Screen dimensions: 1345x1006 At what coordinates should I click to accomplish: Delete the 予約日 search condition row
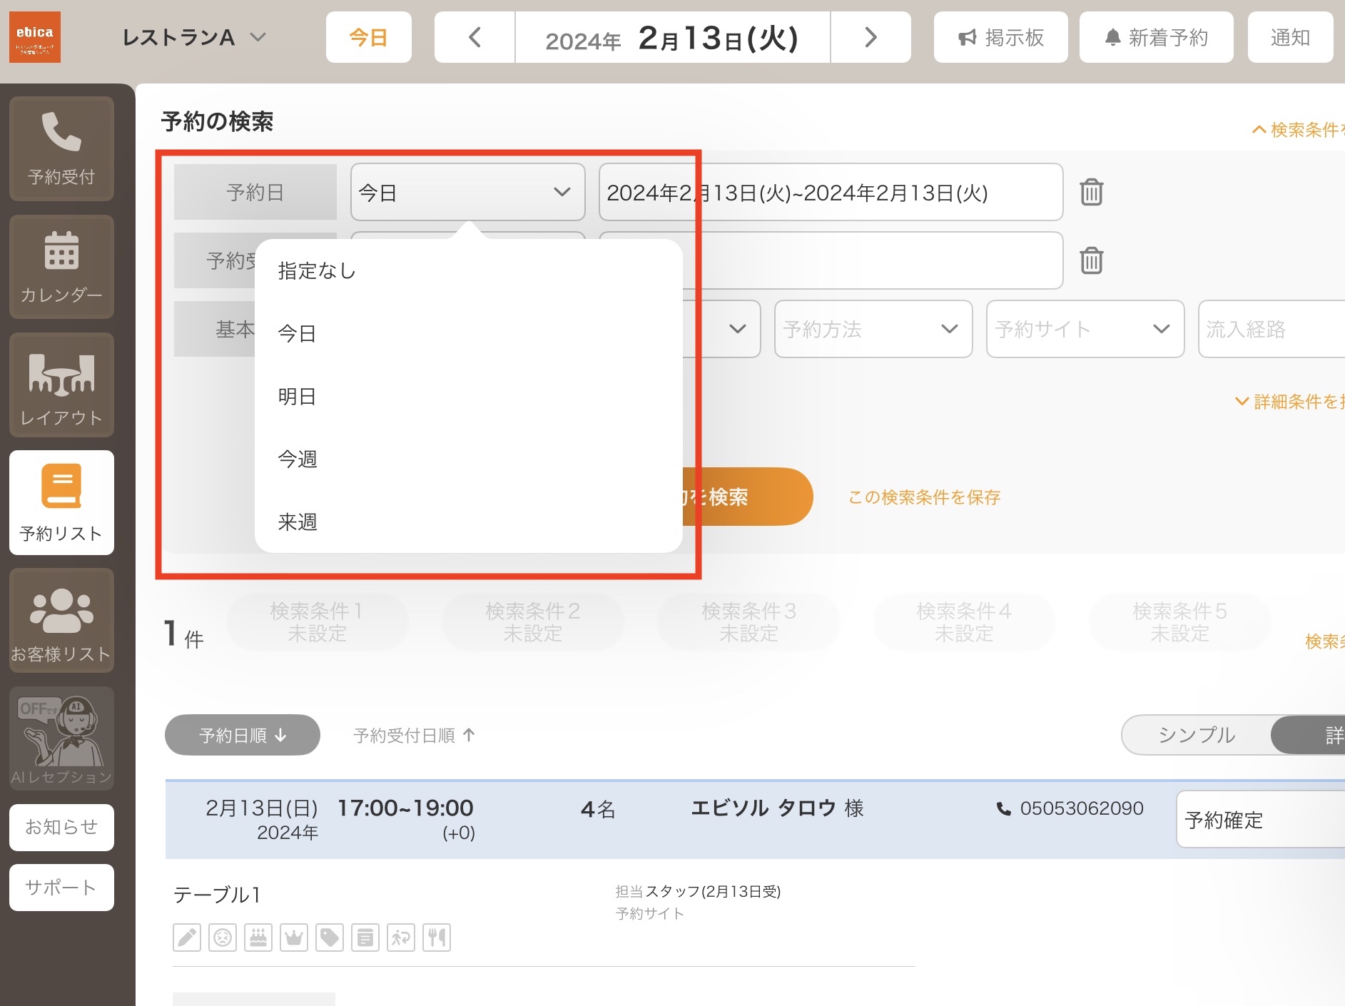[x=1091, y=193]
